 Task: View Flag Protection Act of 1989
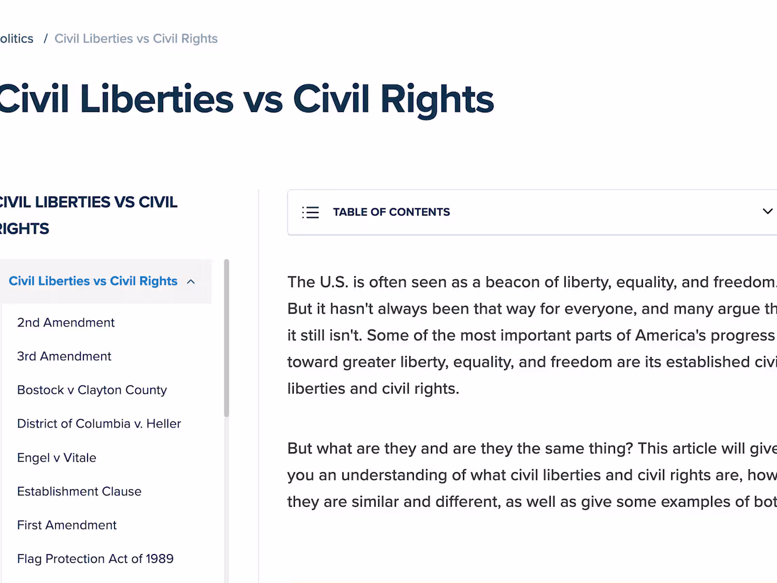pyautogui.click(x=95, y=559)
